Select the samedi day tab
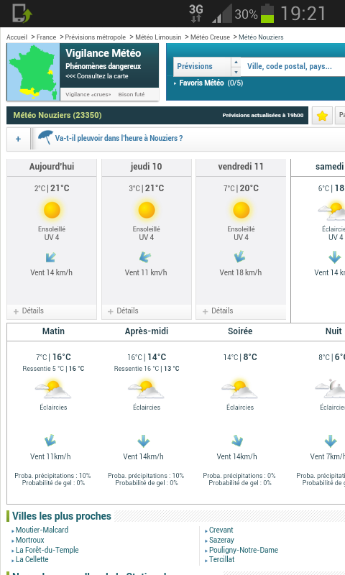 pos(318,167)
